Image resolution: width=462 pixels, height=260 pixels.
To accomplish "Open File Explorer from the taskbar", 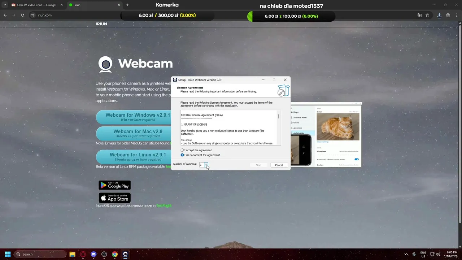I will click(72, 254).
